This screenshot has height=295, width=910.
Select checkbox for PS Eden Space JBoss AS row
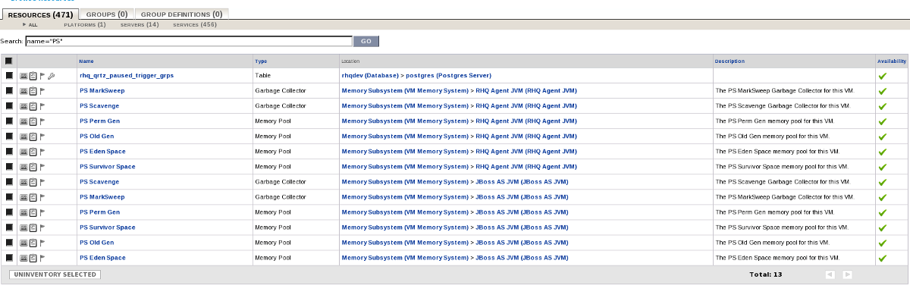9,258
